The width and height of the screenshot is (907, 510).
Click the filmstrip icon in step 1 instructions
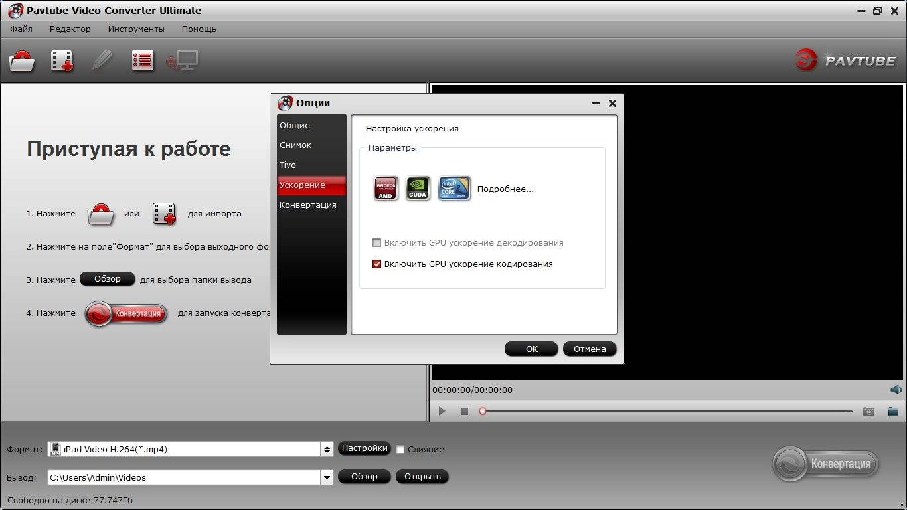click(164, 214)
